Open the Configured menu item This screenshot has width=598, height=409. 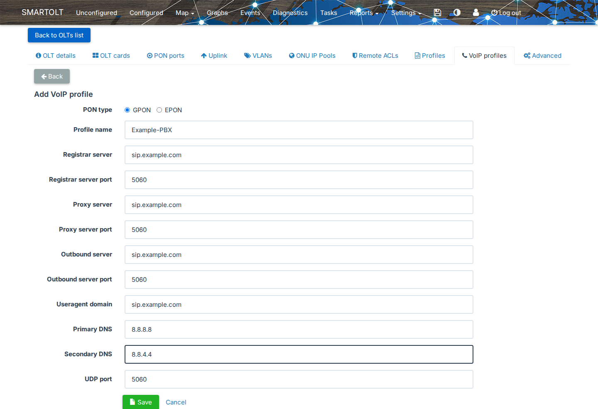[x=146, y=13]
